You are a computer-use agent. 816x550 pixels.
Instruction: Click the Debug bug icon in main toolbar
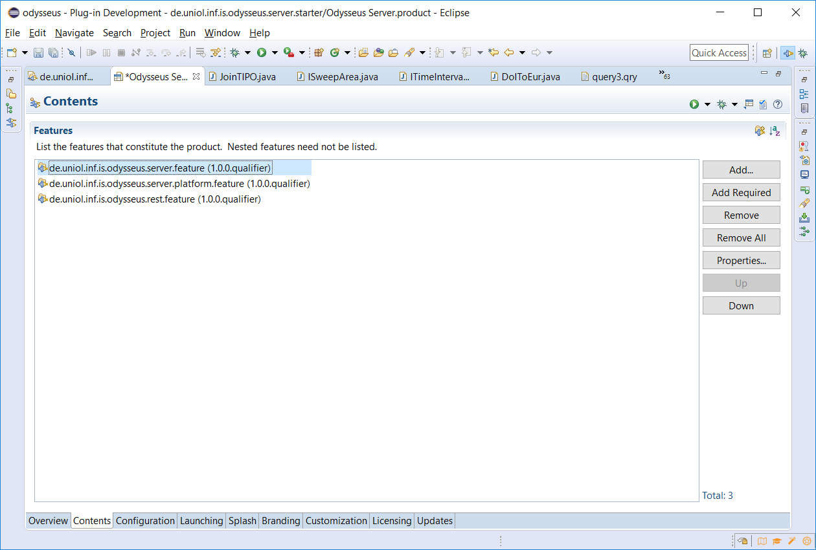(x=234, y=52)
